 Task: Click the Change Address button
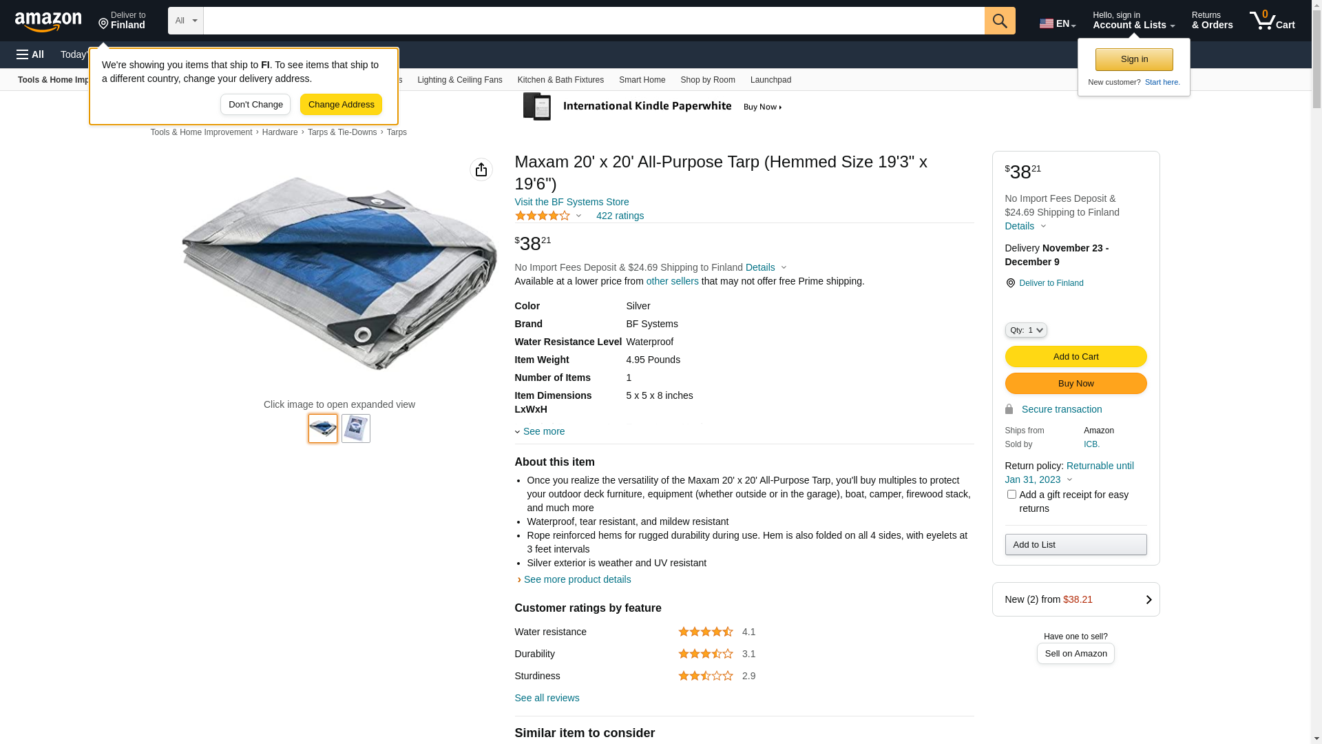pyautogui.click(x=341, y=105)
